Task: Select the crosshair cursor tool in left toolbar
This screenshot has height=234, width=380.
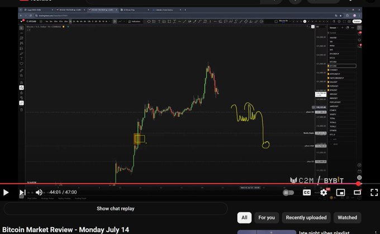Action: click(x=21, y=28)
